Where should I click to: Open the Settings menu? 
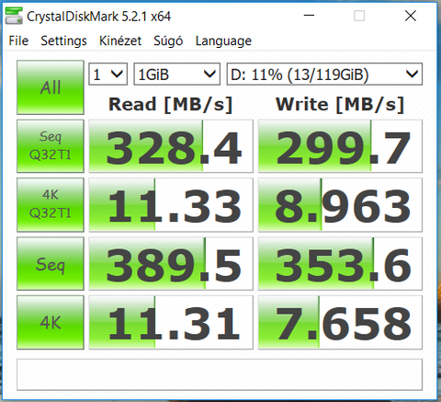coord(63,40)
